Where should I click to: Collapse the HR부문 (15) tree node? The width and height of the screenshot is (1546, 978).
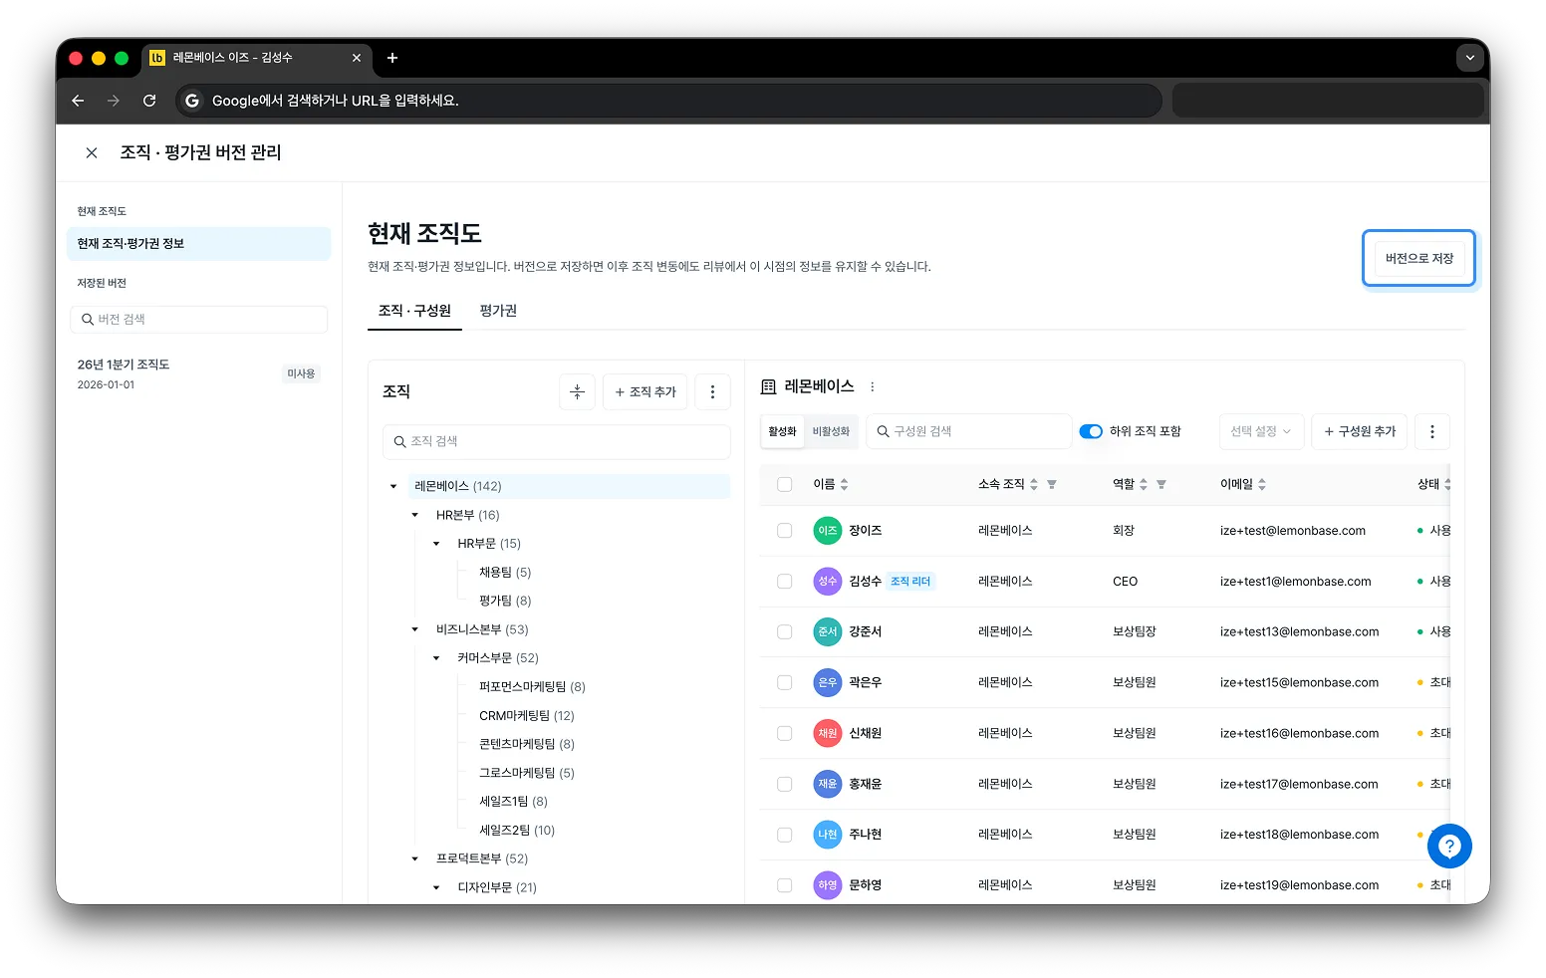(436, 544)
